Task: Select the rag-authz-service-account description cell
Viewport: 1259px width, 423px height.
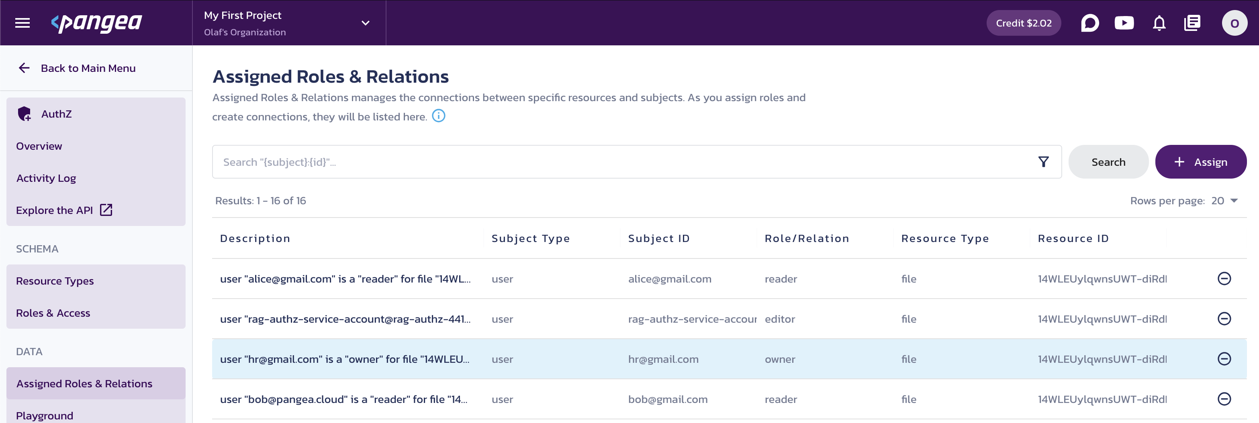Action: 345,319
